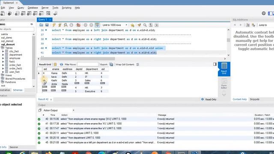
Task: Toggle the sidebar panel layout button top right
Action: 271,13
